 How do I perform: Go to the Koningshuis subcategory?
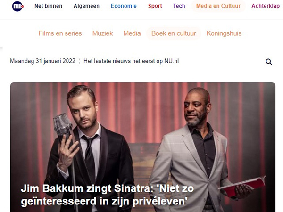click(x=224, y=33)
